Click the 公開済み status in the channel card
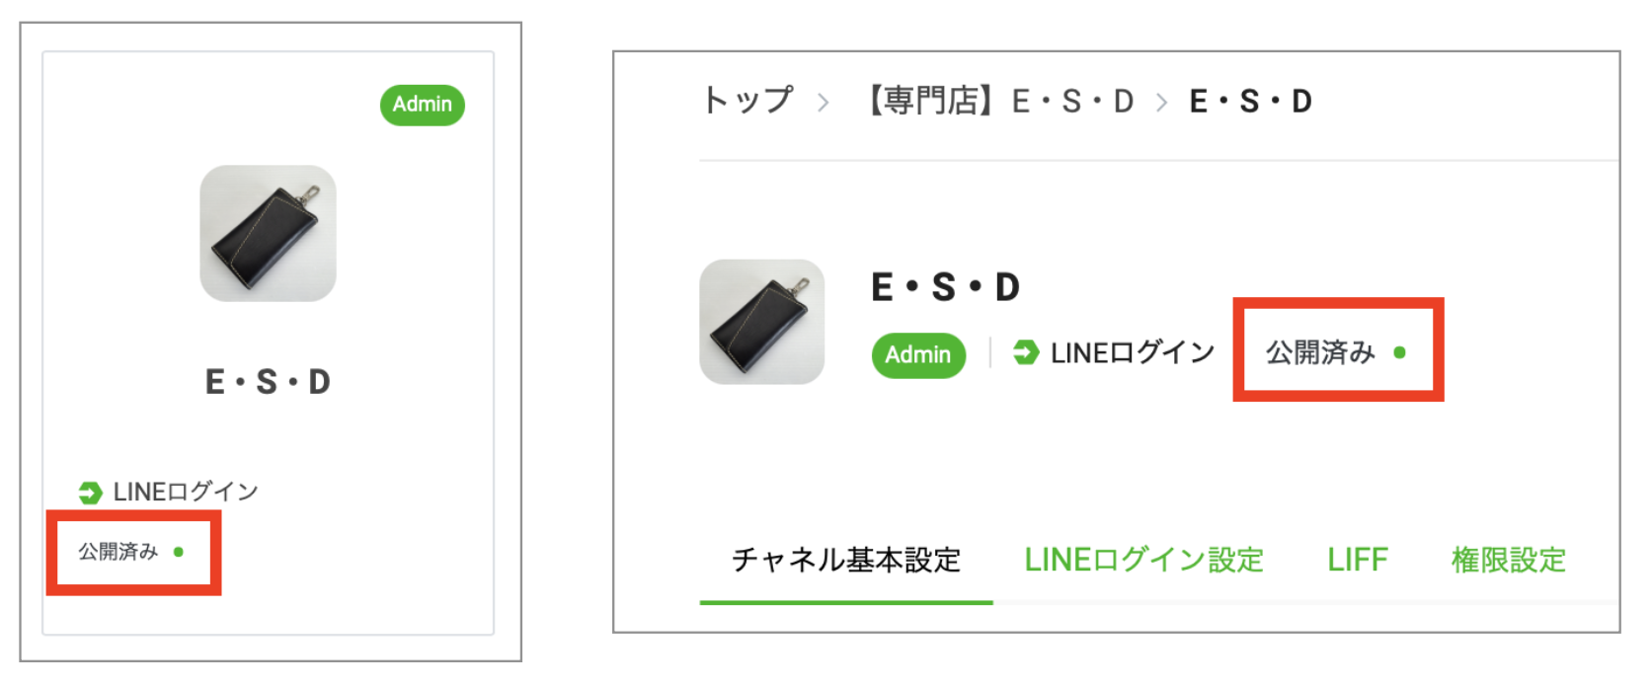Screen dimensions: 1651x687 [x=118, y=552]
